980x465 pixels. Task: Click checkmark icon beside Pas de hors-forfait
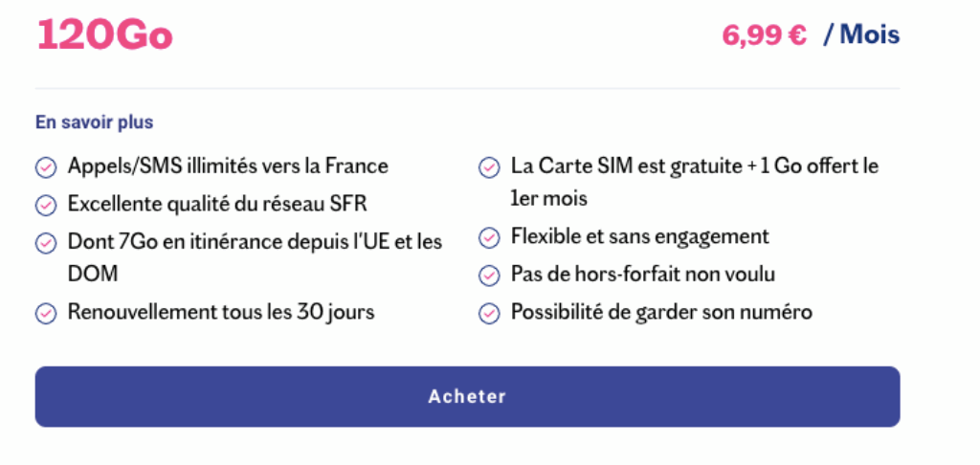pos(489,276)
